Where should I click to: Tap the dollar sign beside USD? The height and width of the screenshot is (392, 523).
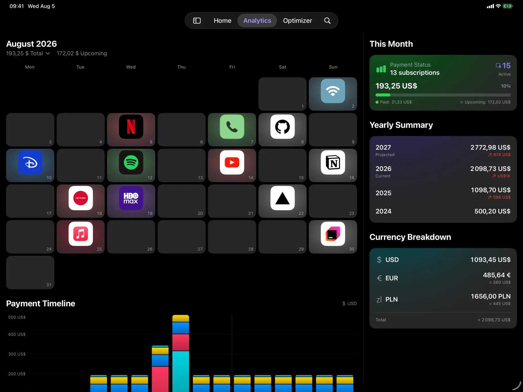coord(379,260)
